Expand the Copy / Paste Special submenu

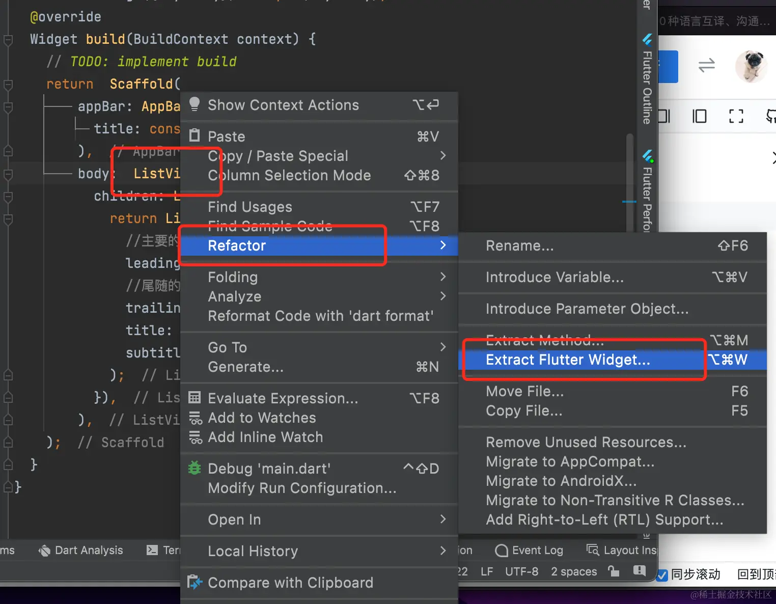[x=319, y=156]
